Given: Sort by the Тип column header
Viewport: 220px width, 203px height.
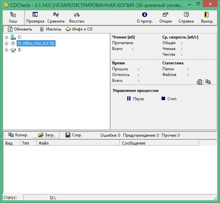Looking at the screenshot, I should pyautogui.click(x=28, y=143).
